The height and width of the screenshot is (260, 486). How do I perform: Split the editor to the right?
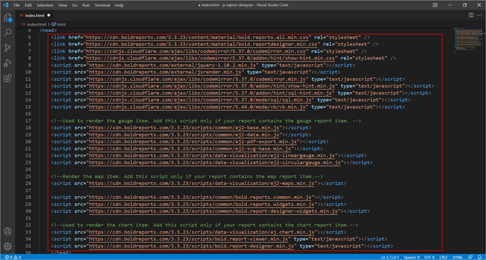pyautogui.click(x=471, y=15)
